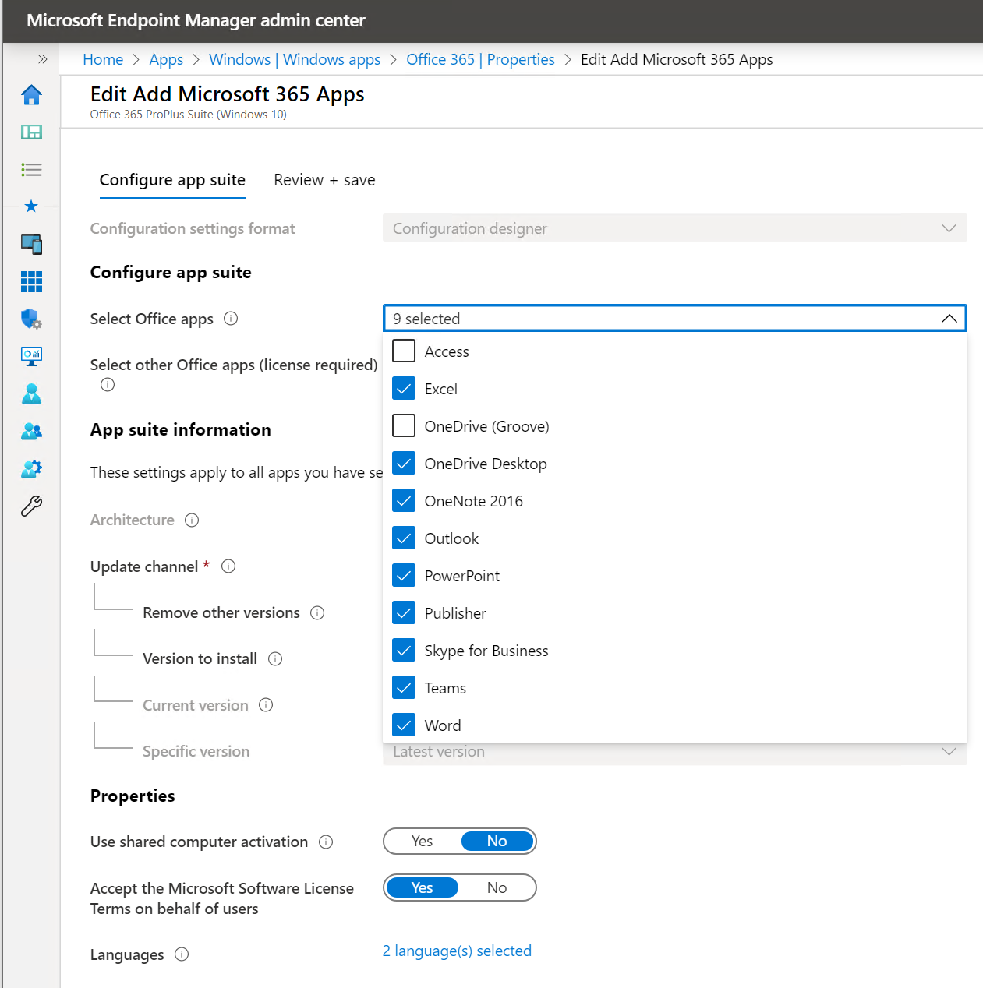The width and height of the screenshot is (983, 988).
Task: Uncheck OneDrive Desktop checkbox
Action: pyautogui.click(x=404, y=464)
